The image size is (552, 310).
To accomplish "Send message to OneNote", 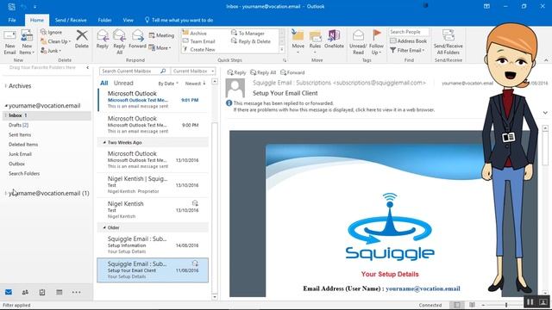I will pyautogui.click(x=334, y=40).
